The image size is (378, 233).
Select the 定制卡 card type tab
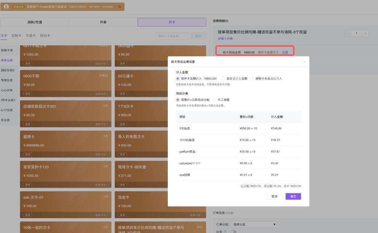(x=16, y=36)
